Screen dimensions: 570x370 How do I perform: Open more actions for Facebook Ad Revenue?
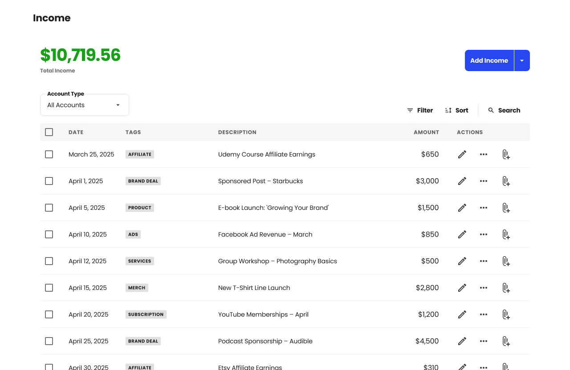click(x=483, y=234)
